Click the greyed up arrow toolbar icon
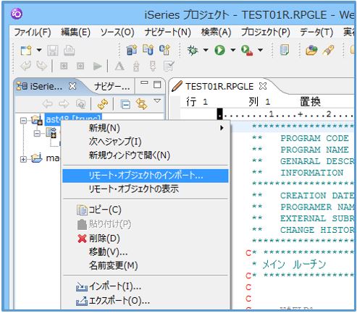The image size is (357, 313). tap(136, 66)
